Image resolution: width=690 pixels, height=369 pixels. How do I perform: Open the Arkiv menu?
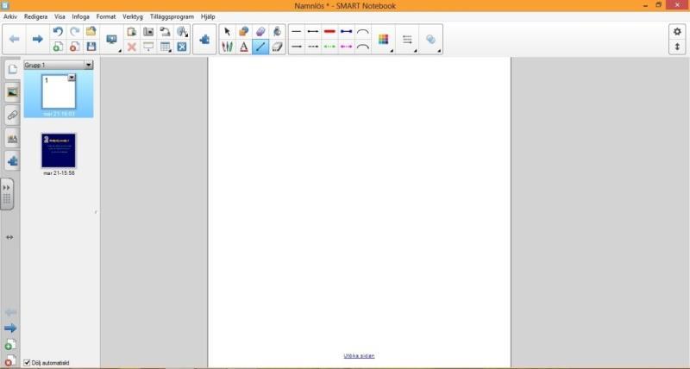[x=10, y=16]
